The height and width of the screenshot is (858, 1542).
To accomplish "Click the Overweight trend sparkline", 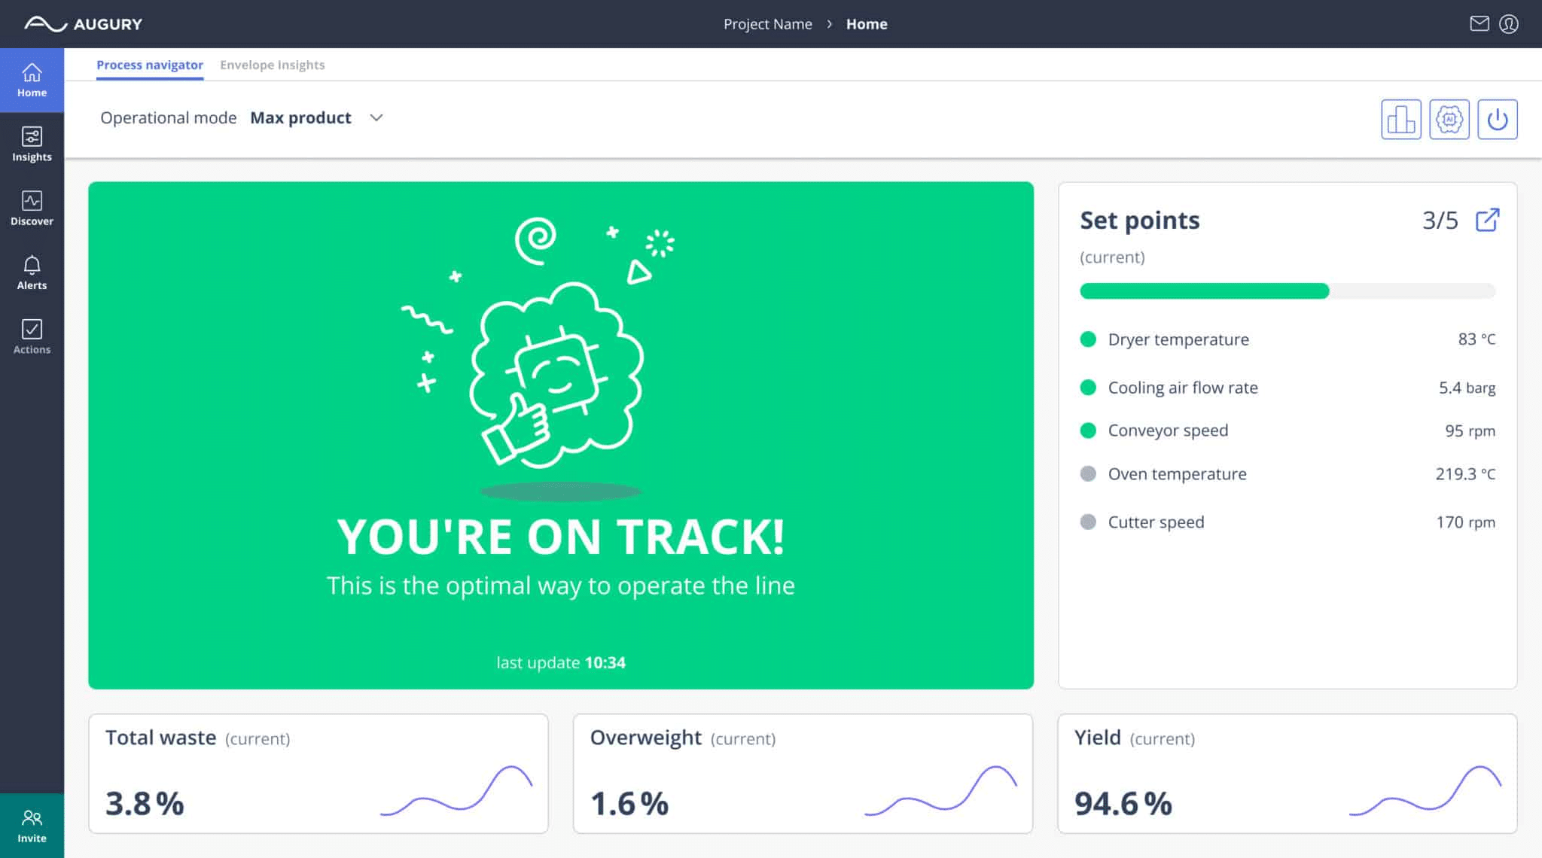I will pos(941,790).
